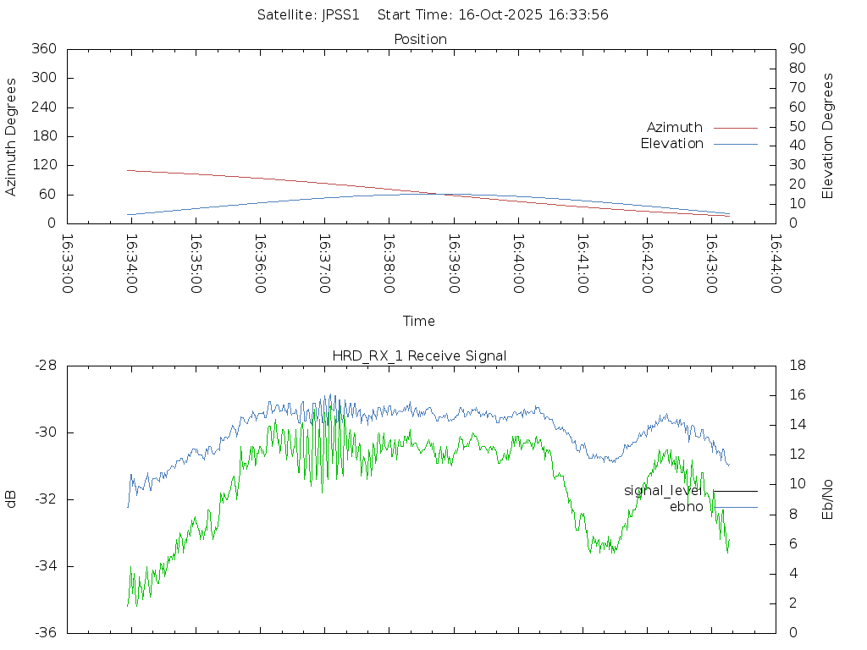This screenshot has height=650, width=867.
Task: Click the Eb/No right axis label
Action: [828, 499]
